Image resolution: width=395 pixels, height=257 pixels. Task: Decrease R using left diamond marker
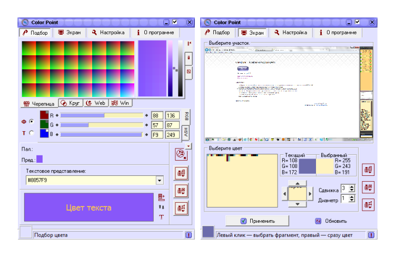point(57,115)
